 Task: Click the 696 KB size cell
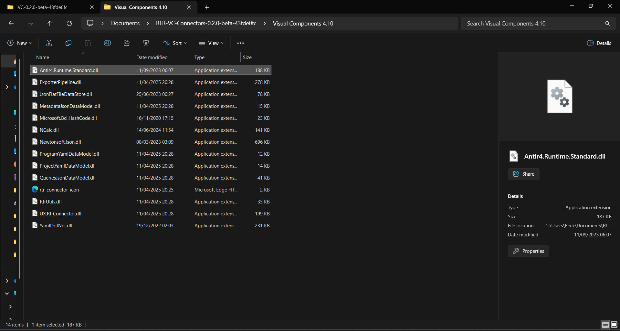tap(262, 142)
